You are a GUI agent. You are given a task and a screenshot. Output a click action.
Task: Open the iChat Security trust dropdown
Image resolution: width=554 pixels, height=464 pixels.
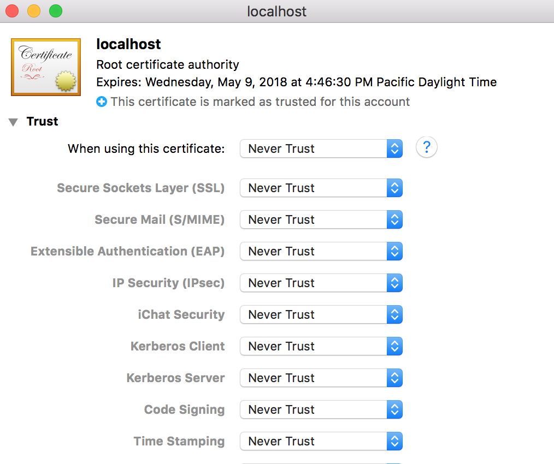tap(321, 314)
